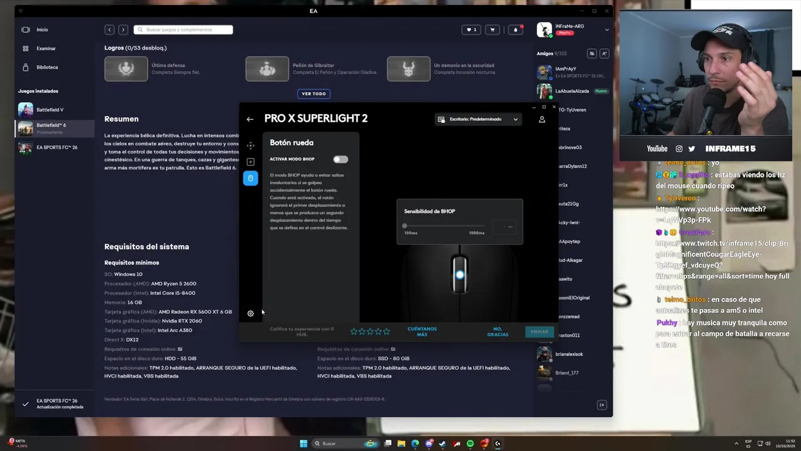801x451 pixels.
Task: Open friend Briand_177 in the friends list
Action: (x=573, y=373)
